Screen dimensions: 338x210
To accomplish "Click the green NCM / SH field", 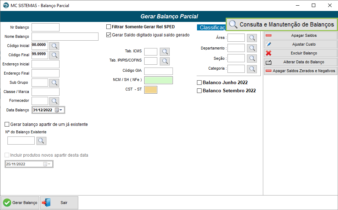I will (158, 80).
